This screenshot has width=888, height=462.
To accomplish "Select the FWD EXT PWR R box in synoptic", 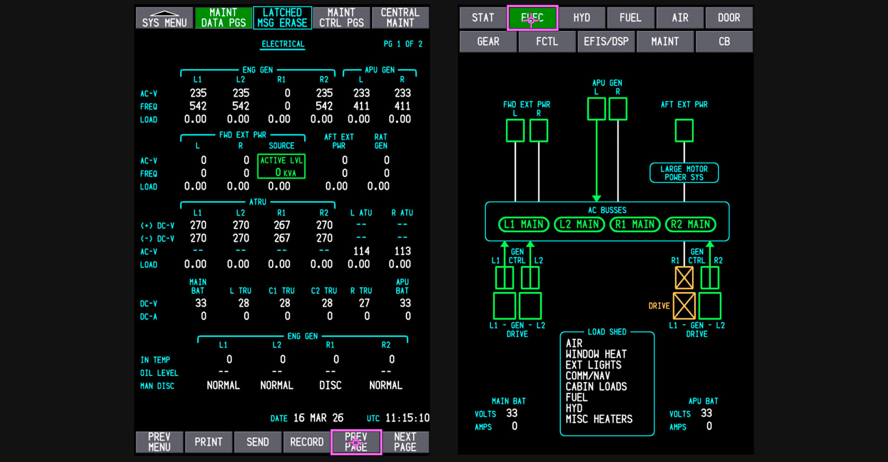I will [x=539, y=131].
